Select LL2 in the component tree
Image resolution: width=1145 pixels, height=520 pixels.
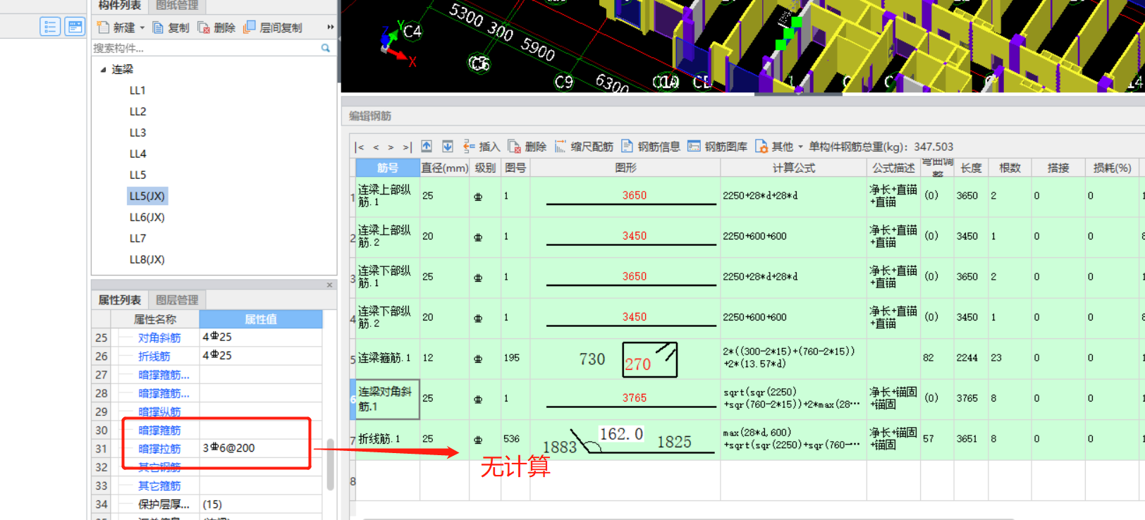137,111
